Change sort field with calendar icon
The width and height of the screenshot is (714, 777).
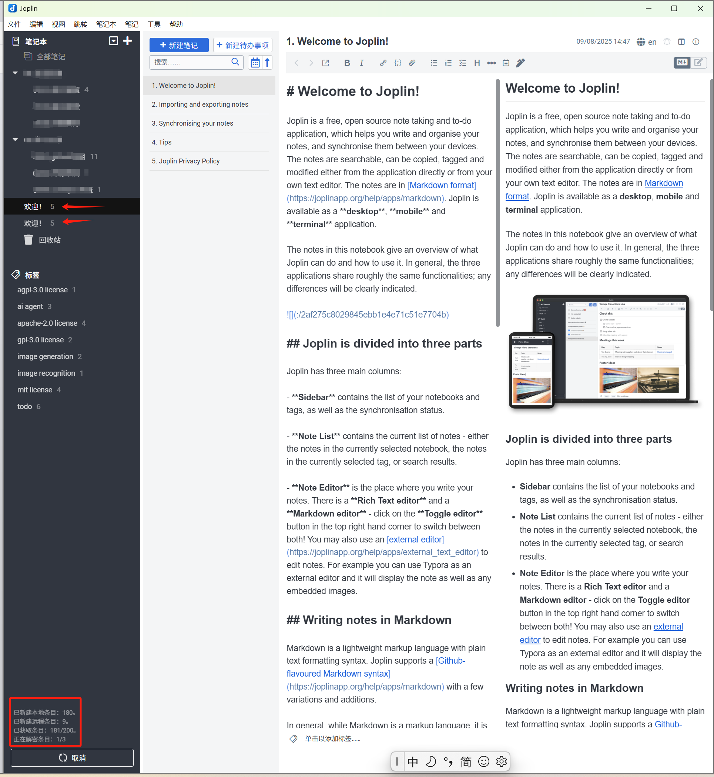pyautogui.click(x=255, y=63)
